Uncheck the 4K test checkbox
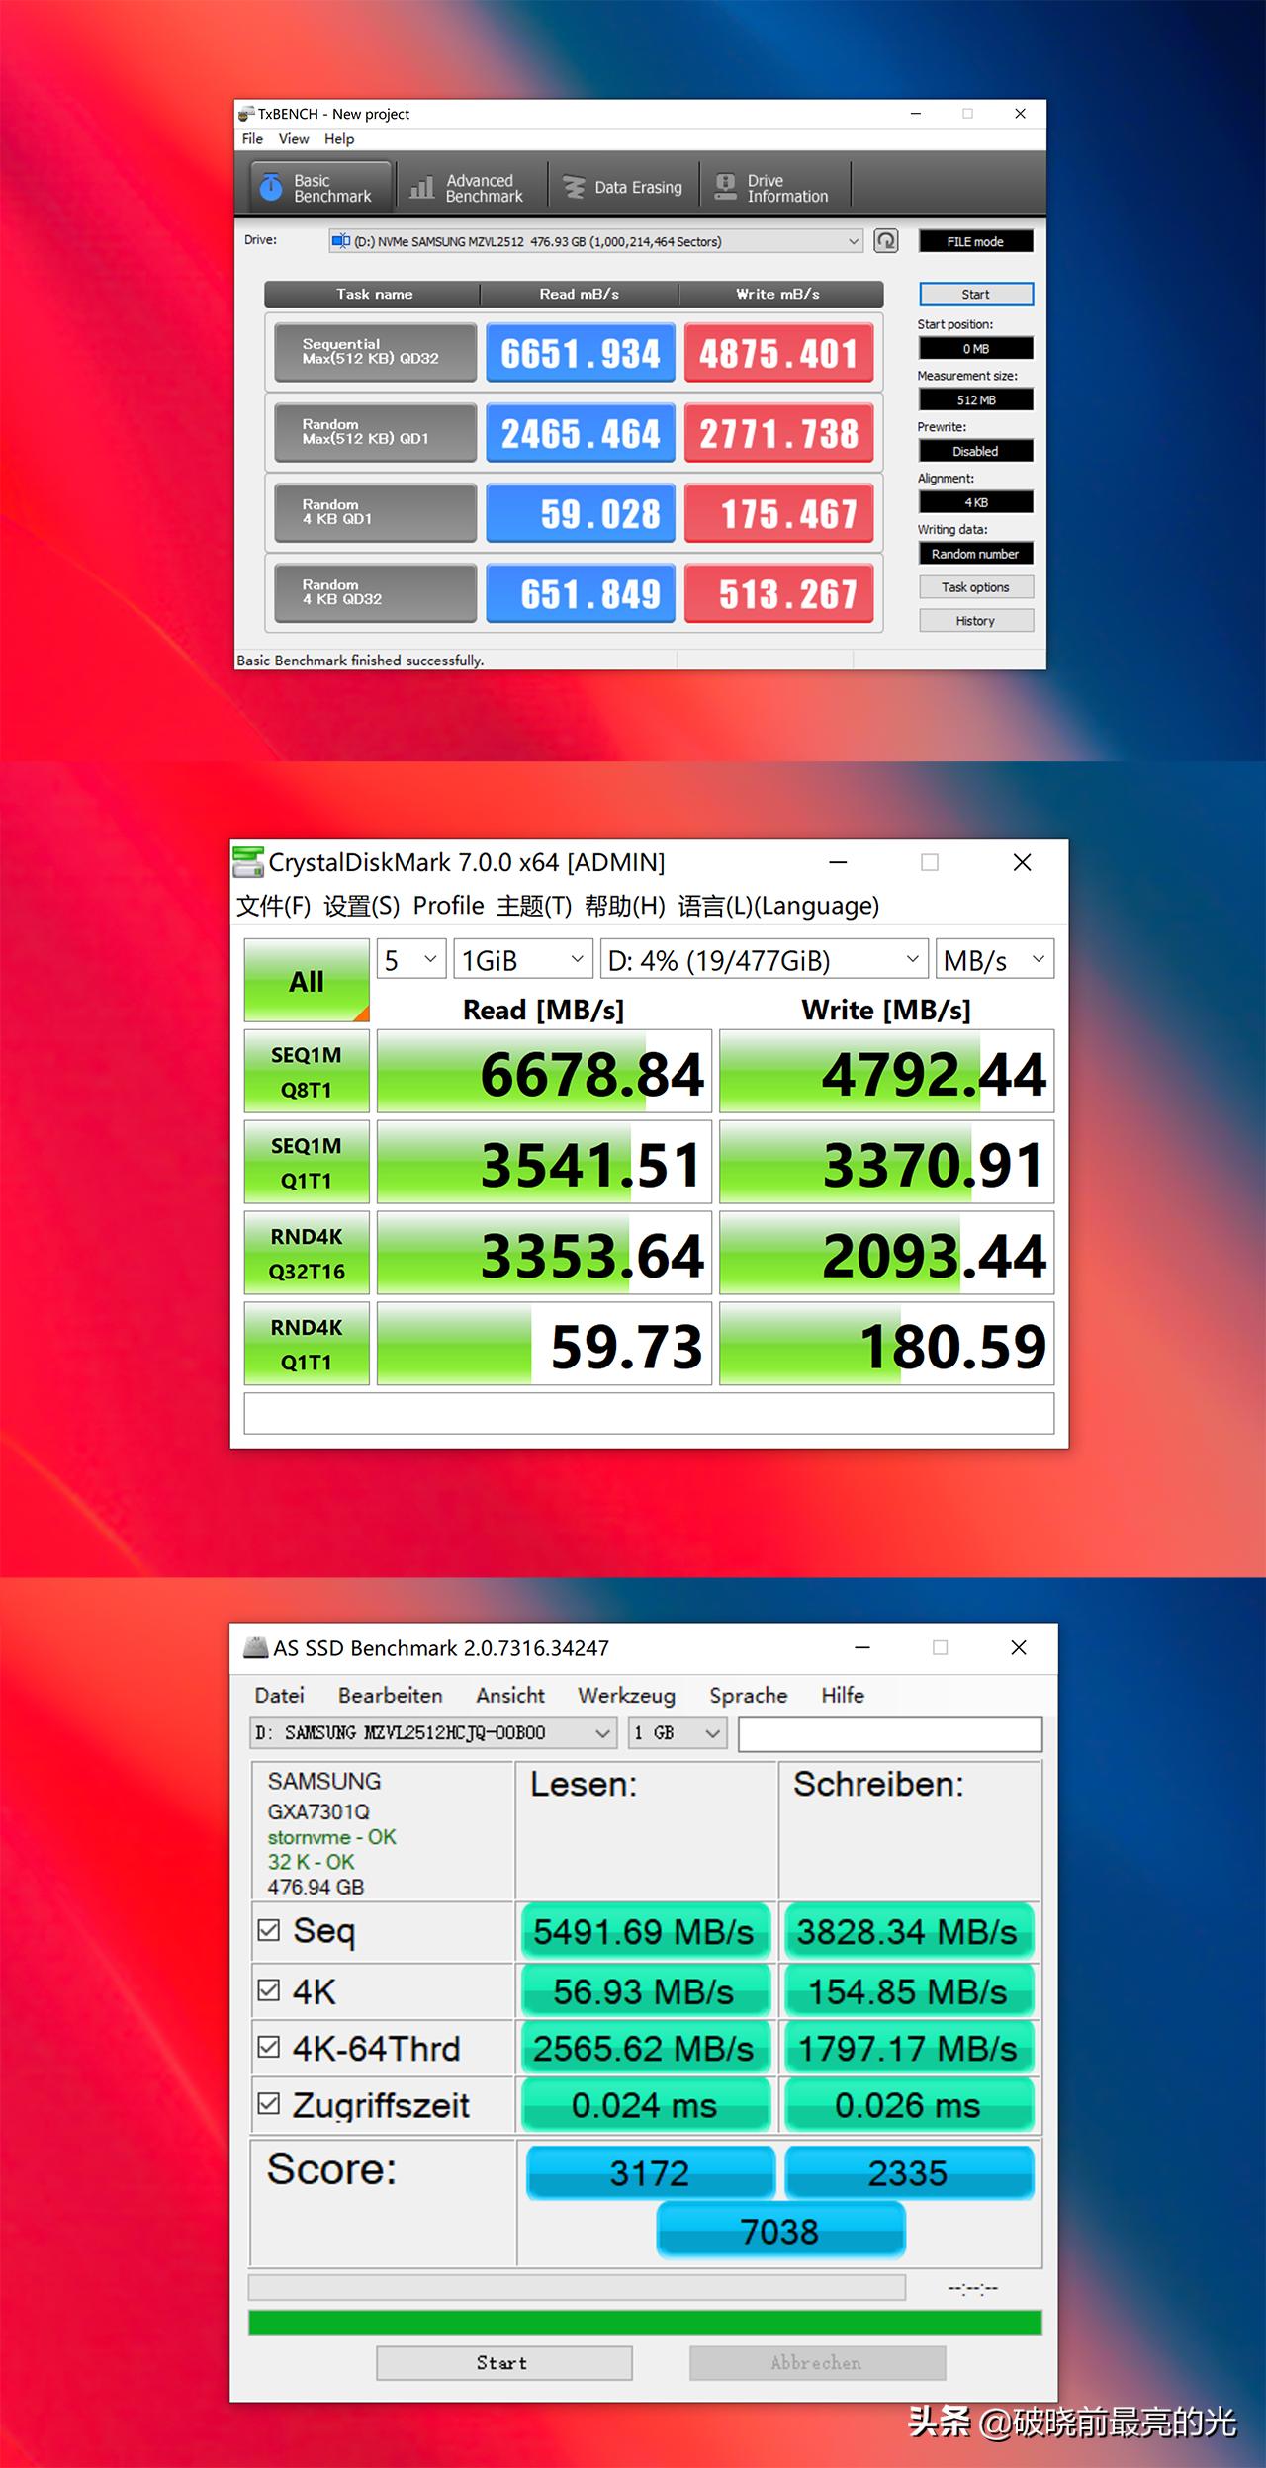The width and height of the screenshot is (1266, 2468). point(268,1990)
